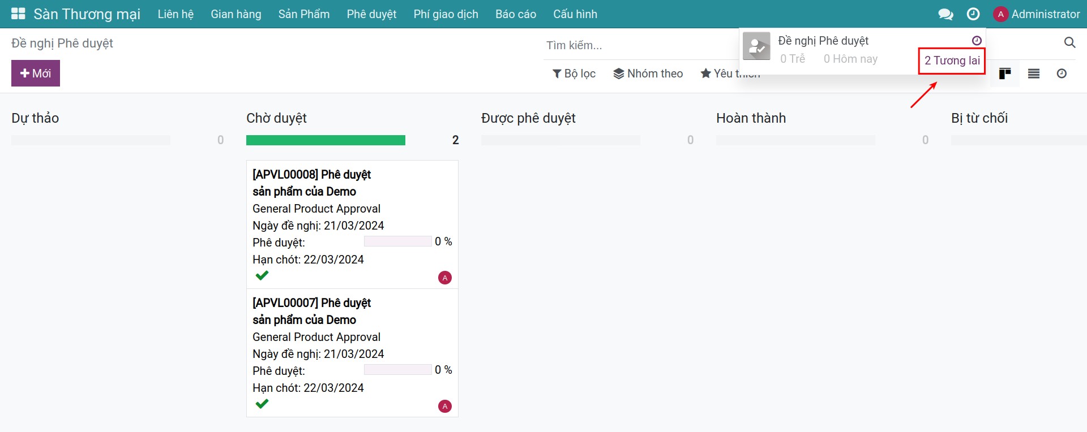
Task: Open the Liên hệ menu
Action: point(176,14)
